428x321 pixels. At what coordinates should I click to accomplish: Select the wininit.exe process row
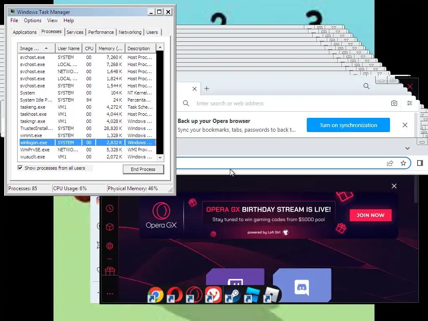coord(87,135)
